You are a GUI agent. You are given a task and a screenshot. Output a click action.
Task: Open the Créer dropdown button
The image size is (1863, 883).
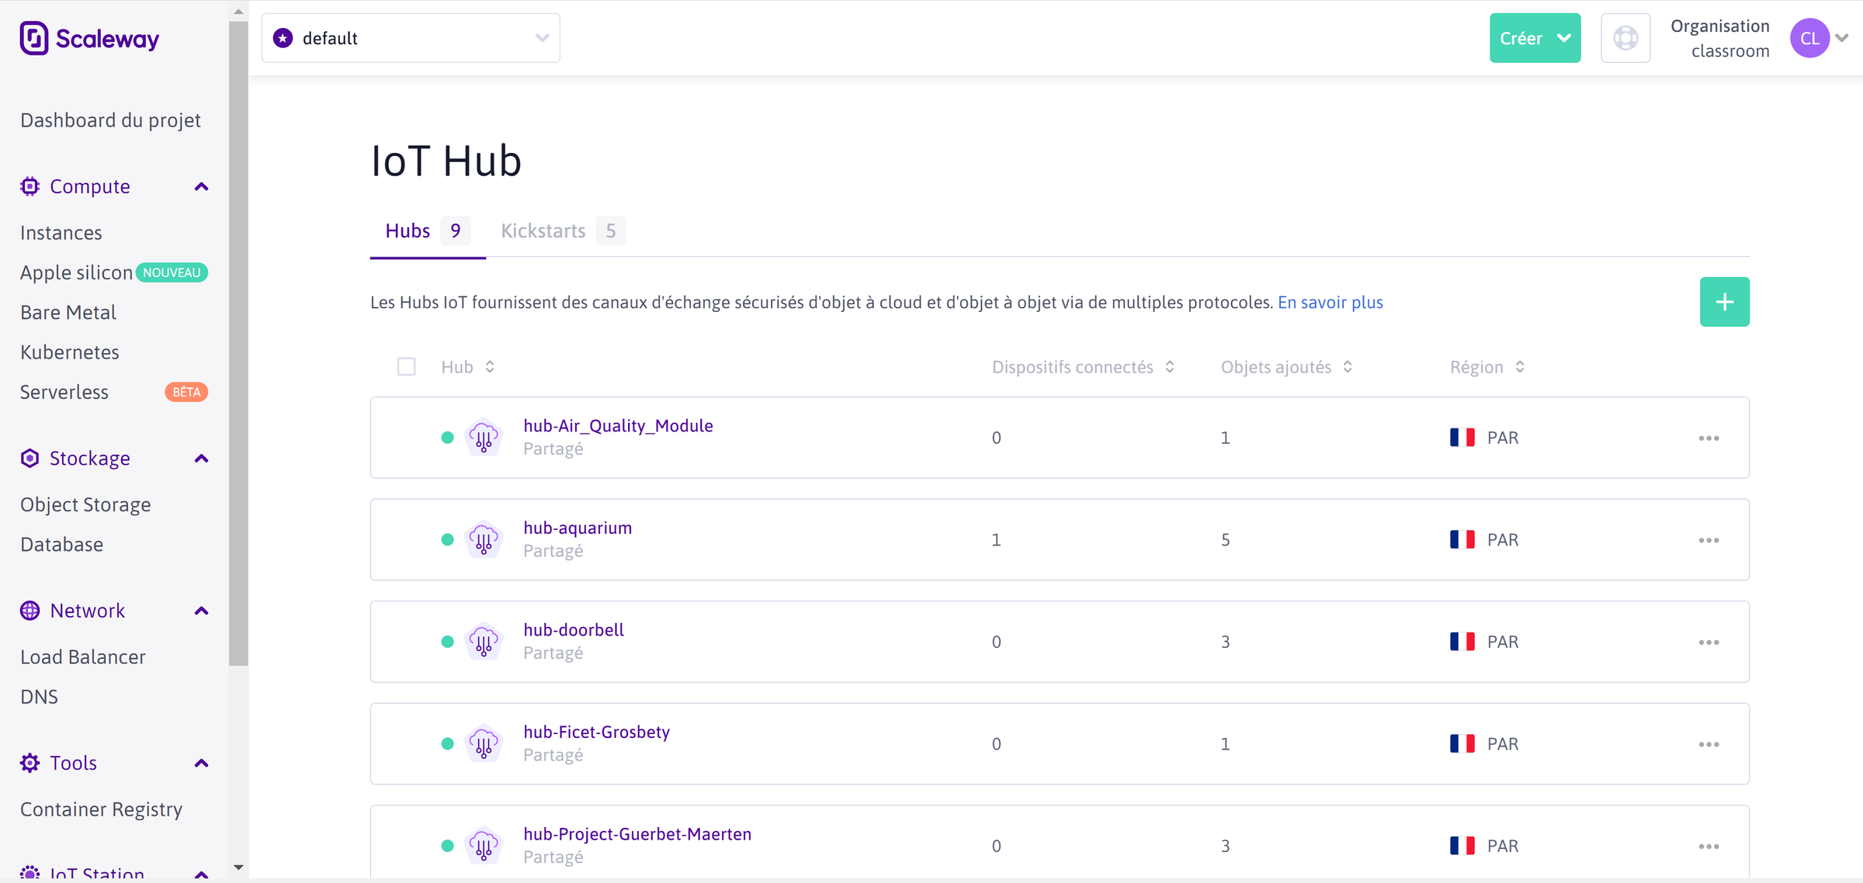(1535, 38)
